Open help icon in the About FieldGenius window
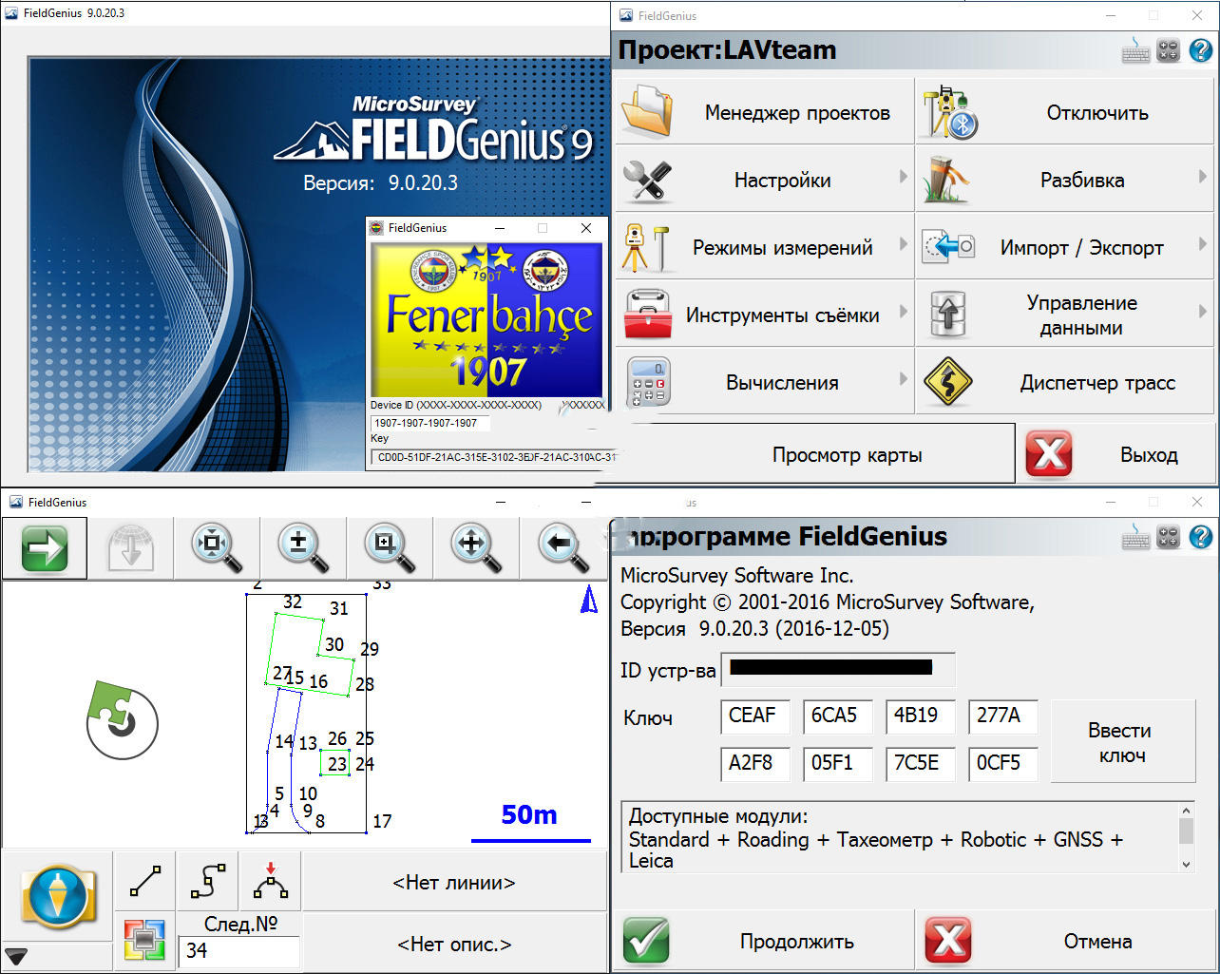The height and width of the screenshot is (974, 1220). (x=1200, y=537)
